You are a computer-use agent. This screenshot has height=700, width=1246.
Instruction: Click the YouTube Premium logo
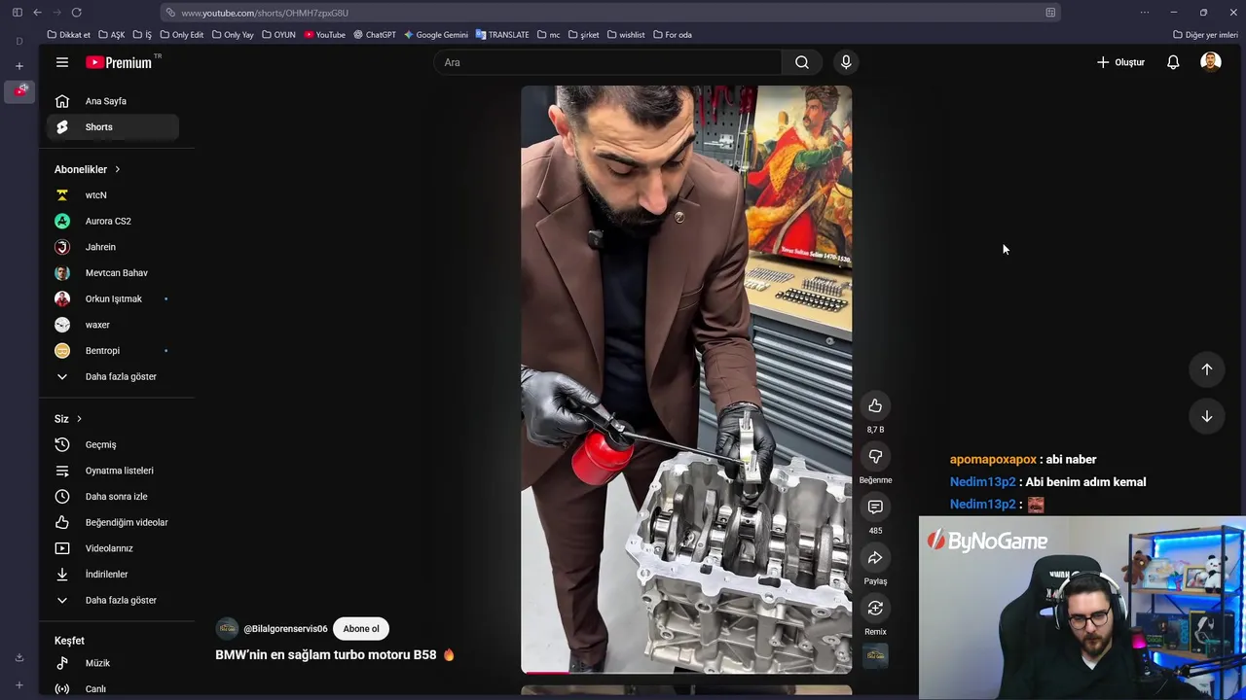(x=119, y=62)
